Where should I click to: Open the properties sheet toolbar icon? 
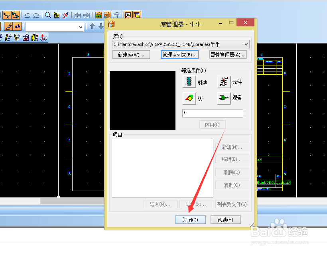tap(116, 15)
